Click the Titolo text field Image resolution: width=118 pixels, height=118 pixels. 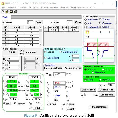click(46, 17)
